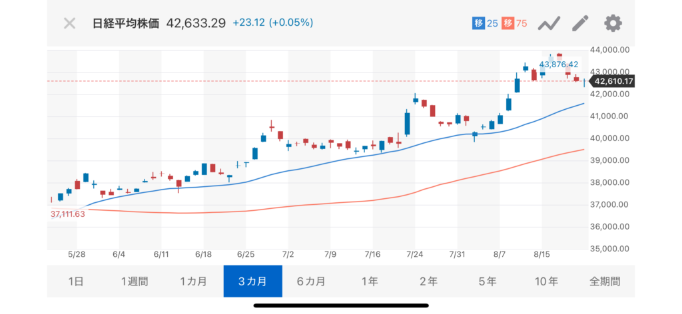This screenshot has width=682, height=314.
Task: Open chart type line icon
Action: click(549, 23)
